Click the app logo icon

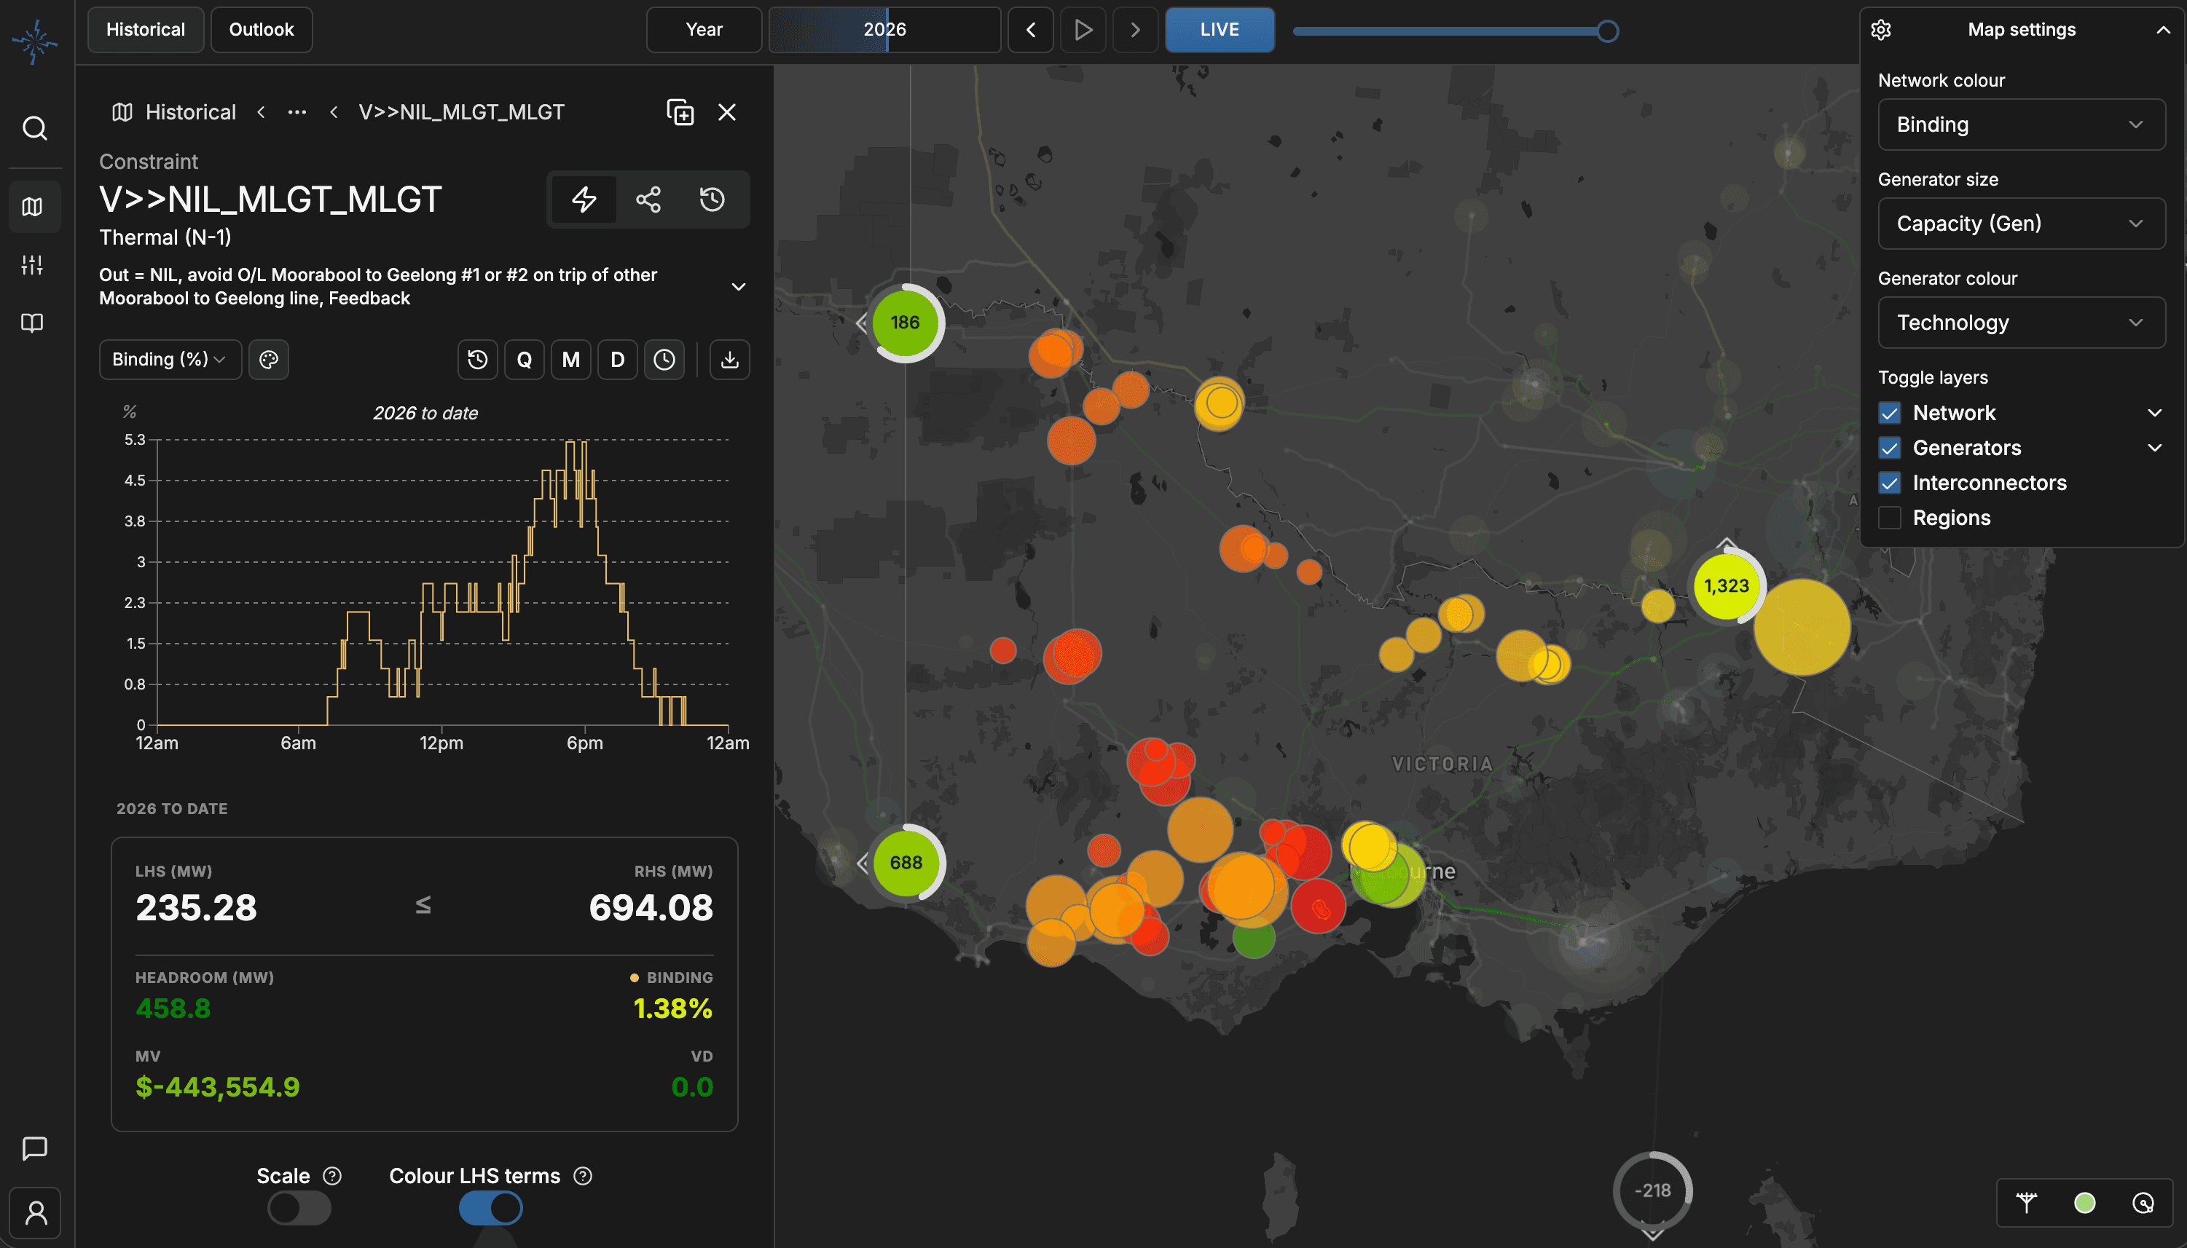[x=35, y=42]
